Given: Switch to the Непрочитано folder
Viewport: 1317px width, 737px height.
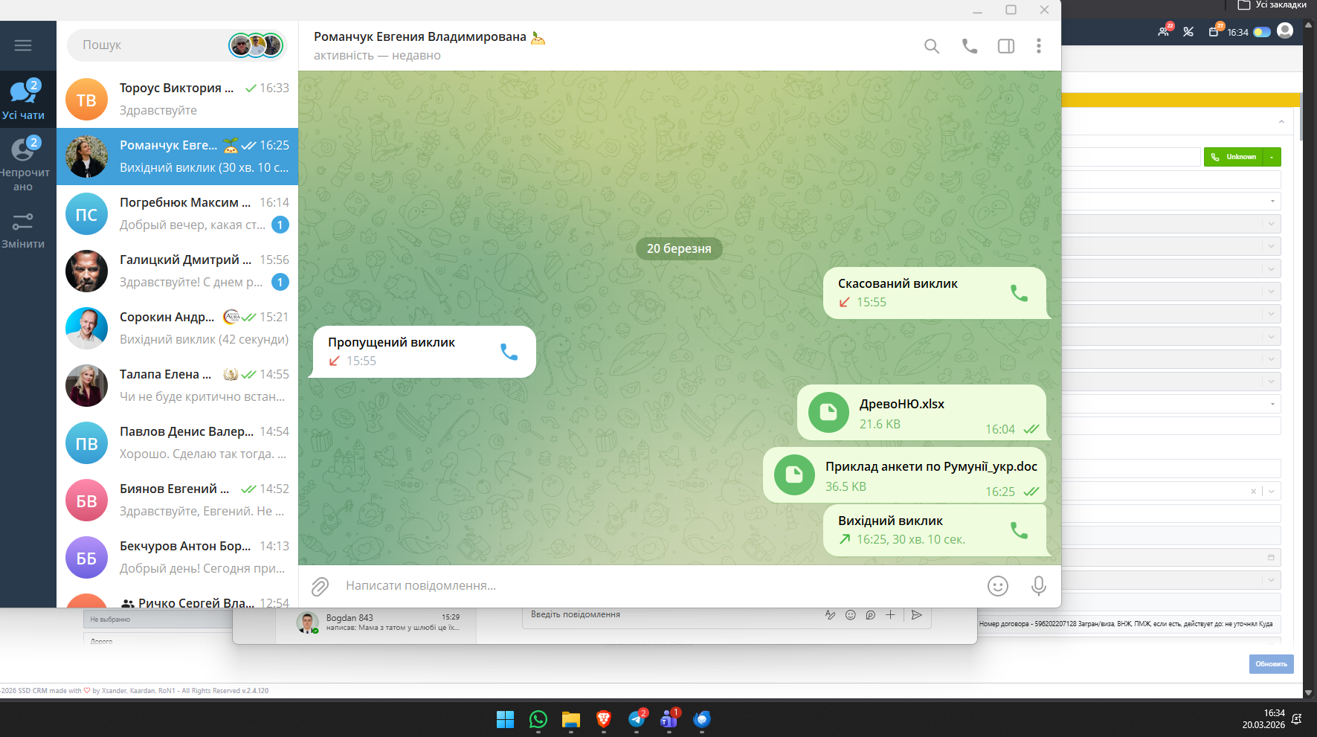Looking at the screenshot, I should coord(23,164).
